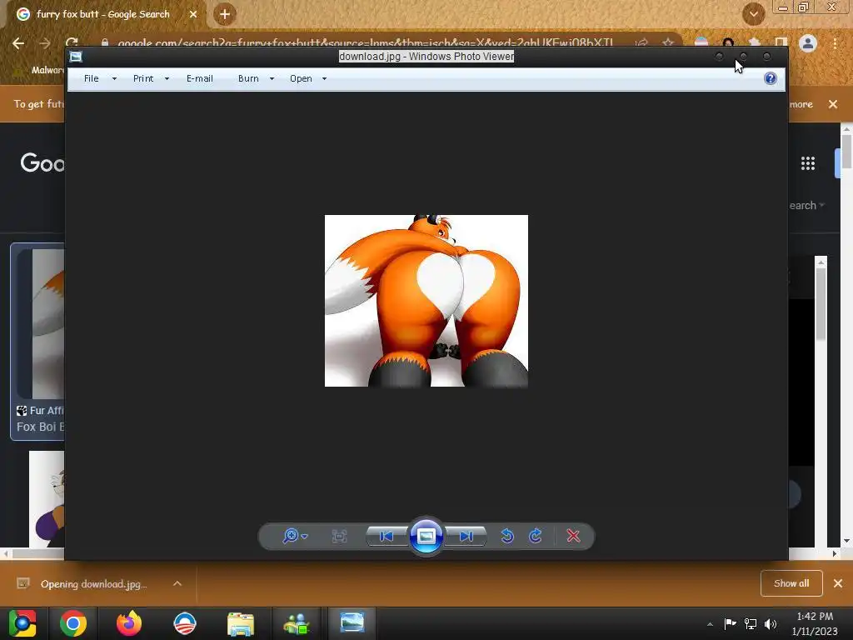The image size is (853, 640).
Task: Click the volume icon in system tray
Action: 771,623
